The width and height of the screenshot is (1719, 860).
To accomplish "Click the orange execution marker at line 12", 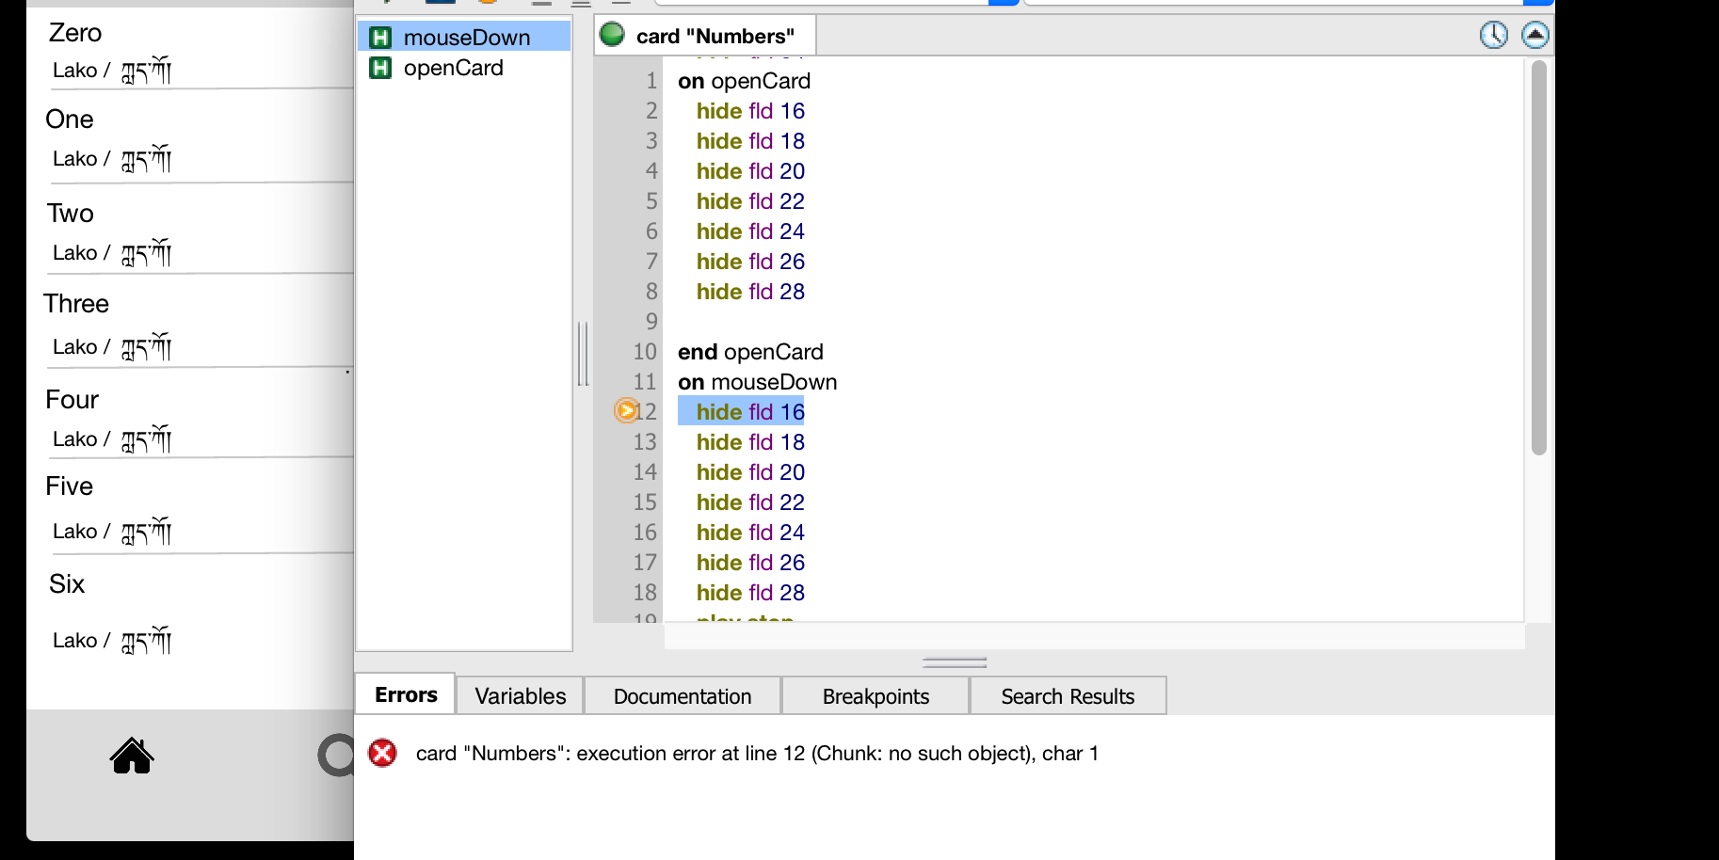I will tap(625, 411).
